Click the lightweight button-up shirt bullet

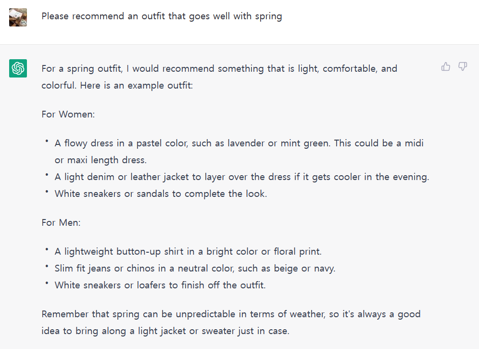click(x=188, y=251)
